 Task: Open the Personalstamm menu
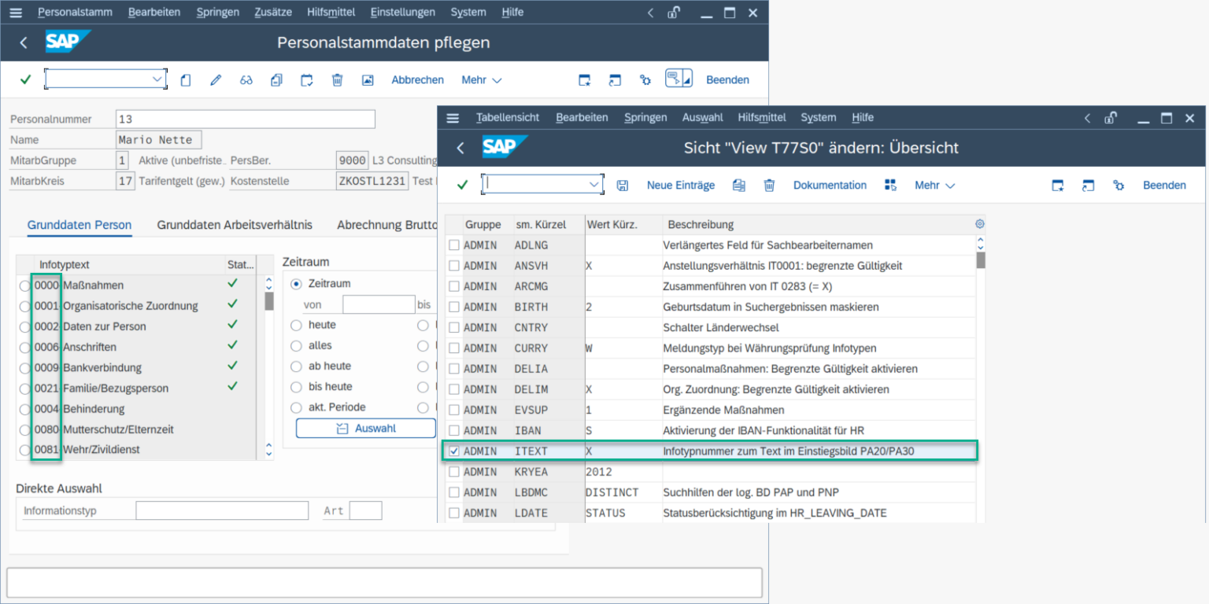[x=75, y=13]
